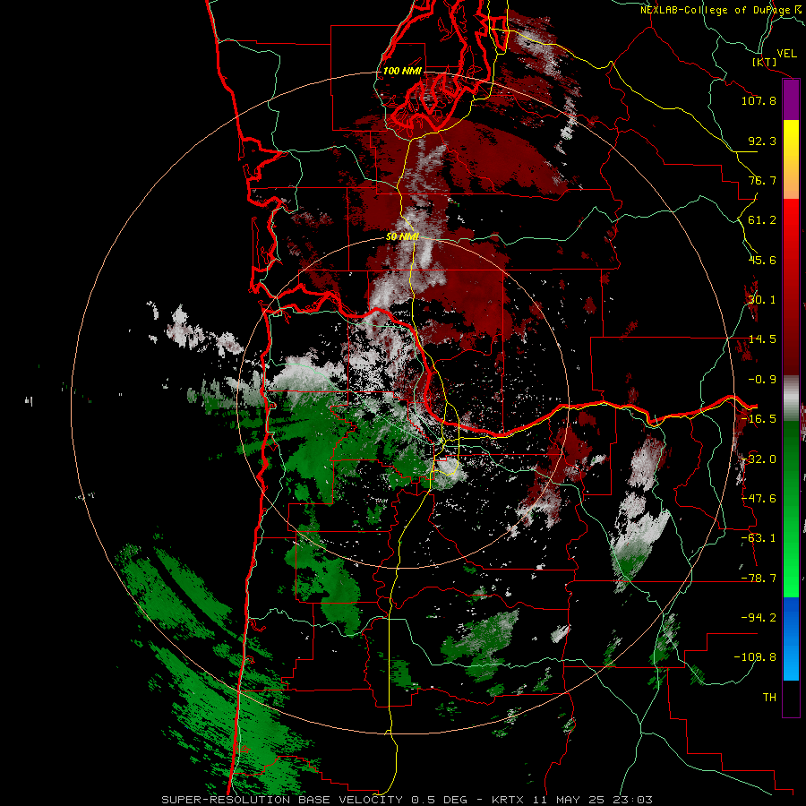Click the SUPER-RESOLUTION BASE VELOCITY caption text

[x=282, y=800]
